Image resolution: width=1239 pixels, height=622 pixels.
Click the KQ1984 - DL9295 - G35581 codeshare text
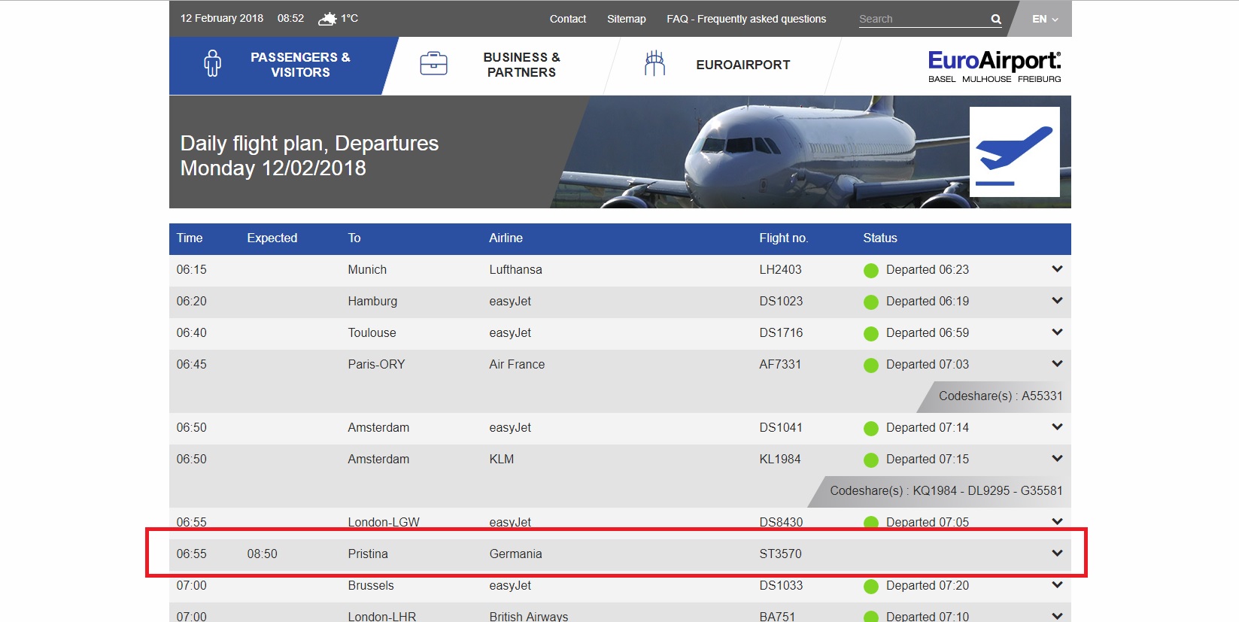click(x=988, y=490)
